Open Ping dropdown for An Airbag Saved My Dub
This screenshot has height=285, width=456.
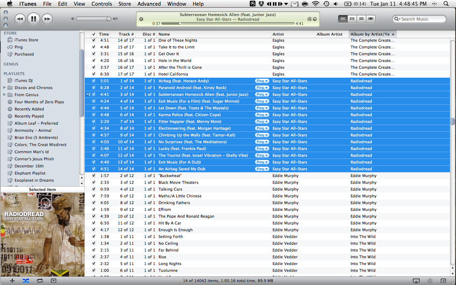(262, 169)
